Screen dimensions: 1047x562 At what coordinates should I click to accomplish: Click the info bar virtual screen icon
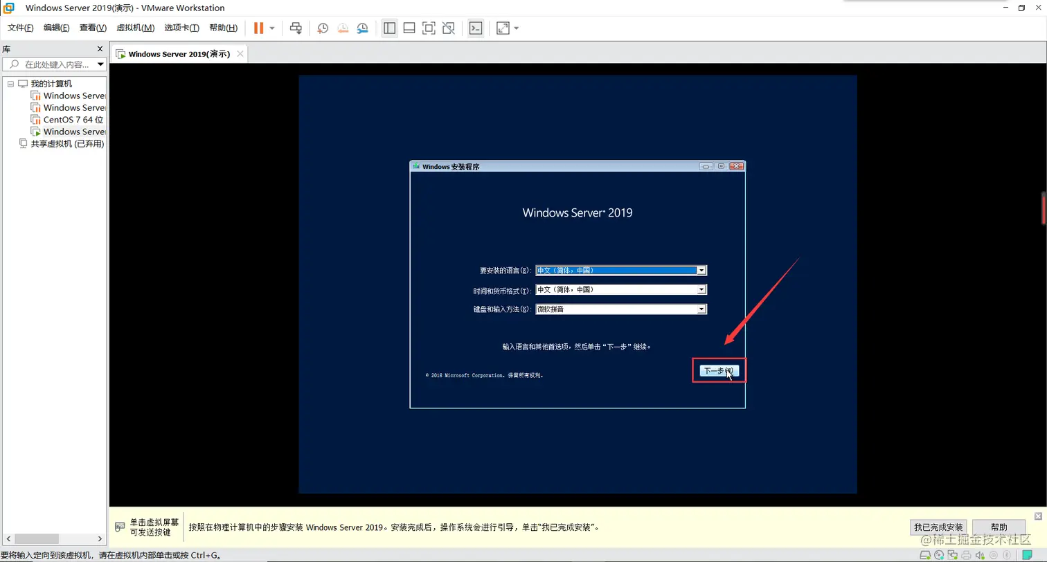(119, 527)
